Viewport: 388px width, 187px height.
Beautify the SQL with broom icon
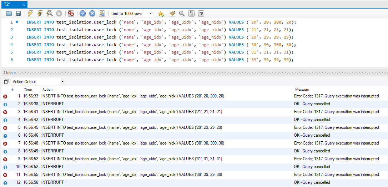tap(172, 13)
